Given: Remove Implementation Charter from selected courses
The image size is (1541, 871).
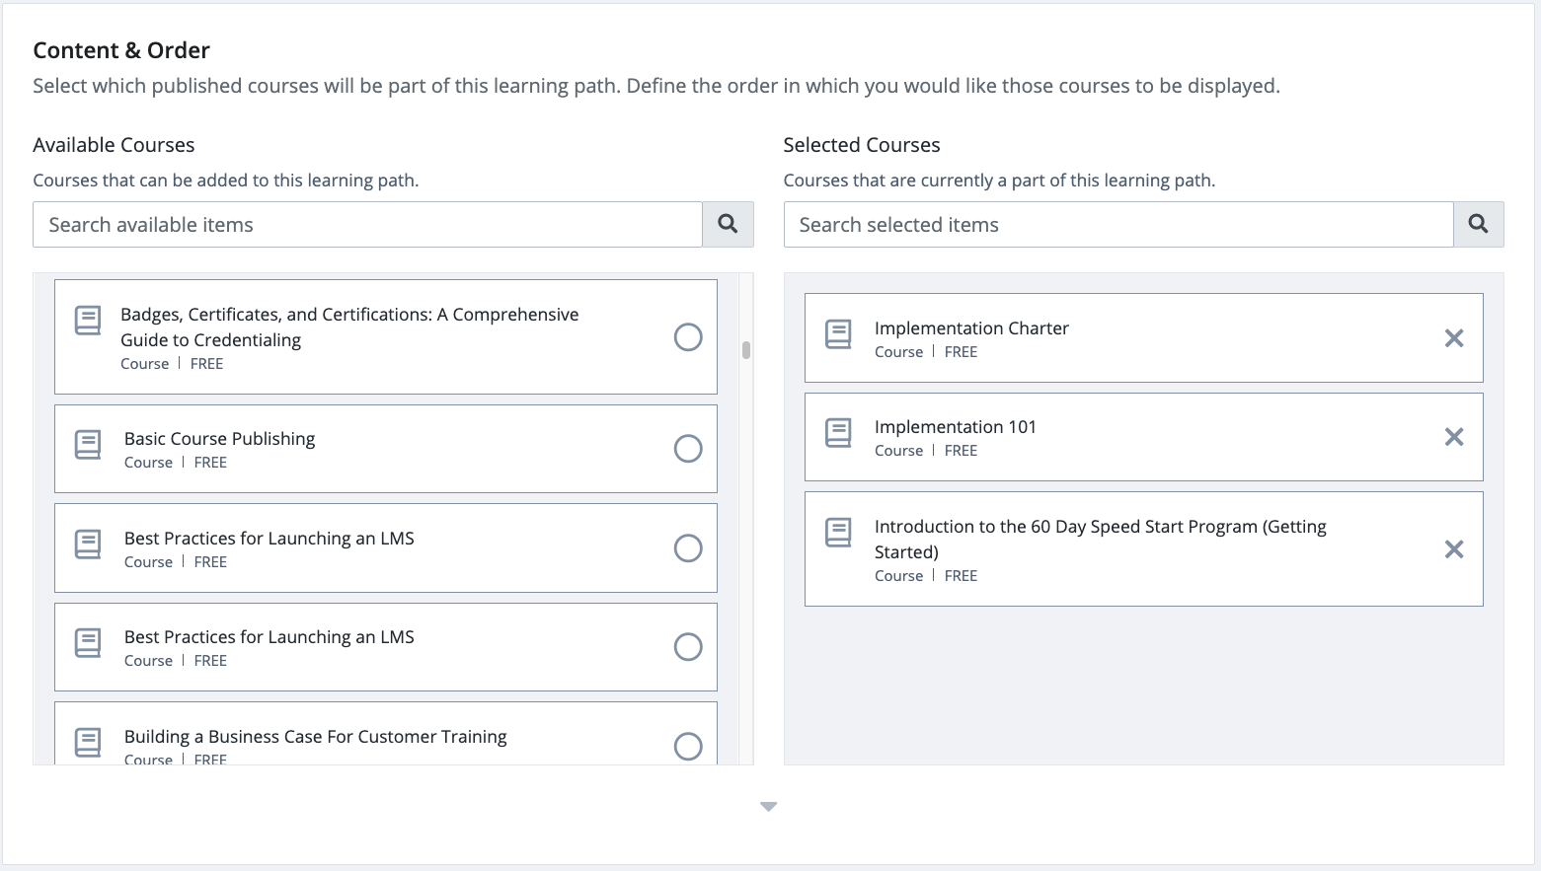Looking at the screenshot, I should 1454,338.
